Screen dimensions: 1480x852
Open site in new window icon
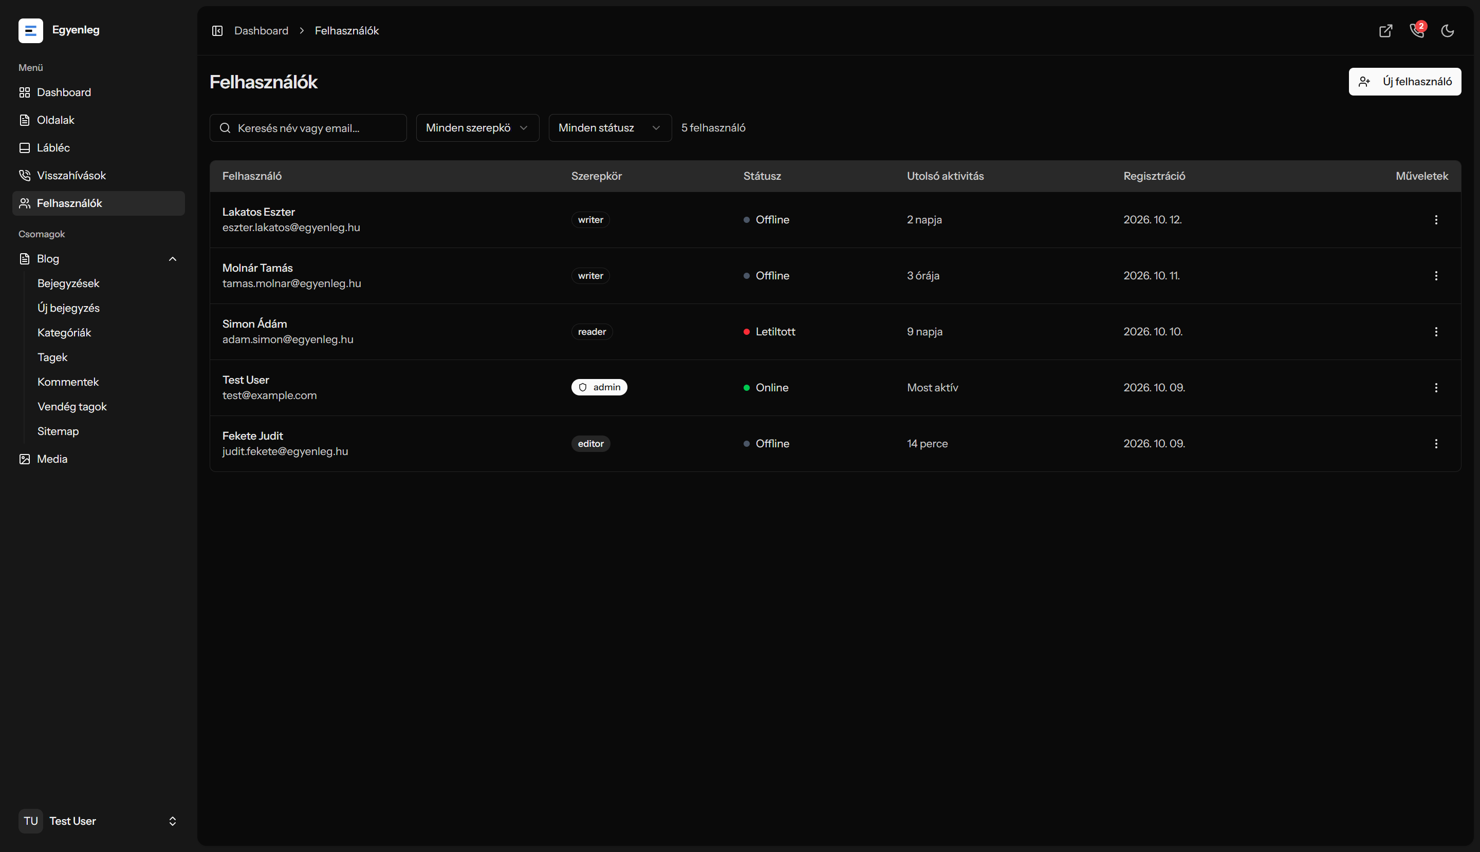click(1386, 30)
